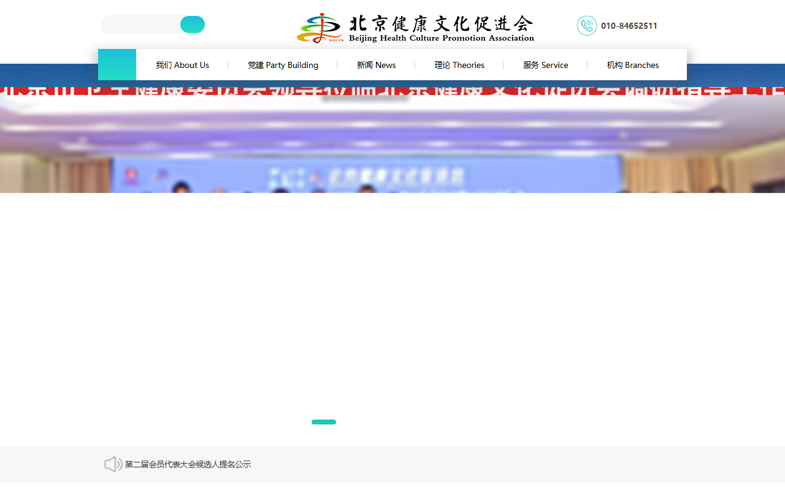Open the 我们 About Us menu
The image size is (785, 490).
(x=182, y=65)
